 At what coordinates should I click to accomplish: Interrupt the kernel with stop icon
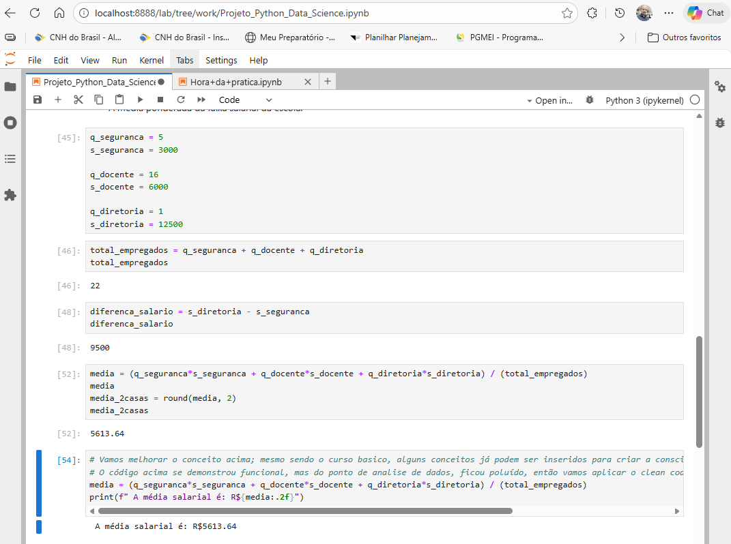(160, 100)
